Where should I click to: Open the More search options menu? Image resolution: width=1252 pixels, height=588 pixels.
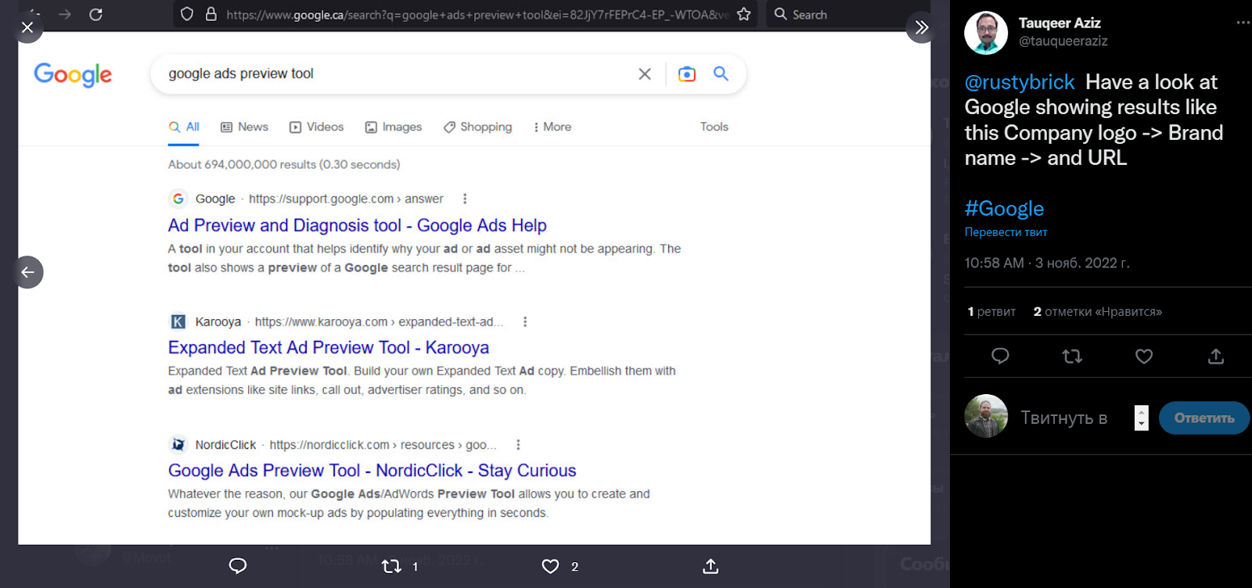[552, 127]
